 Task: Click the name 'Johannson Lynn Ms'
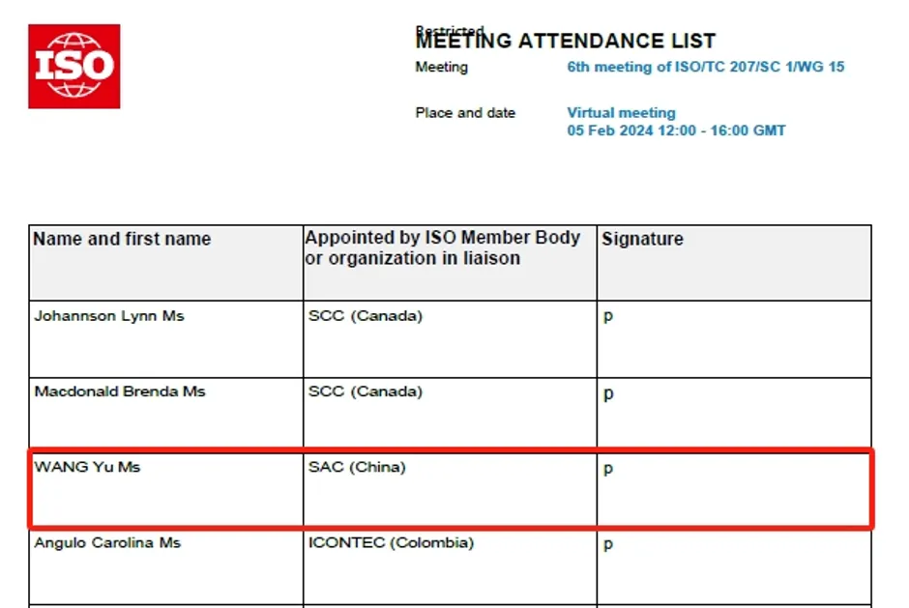[x=109, y=316]
